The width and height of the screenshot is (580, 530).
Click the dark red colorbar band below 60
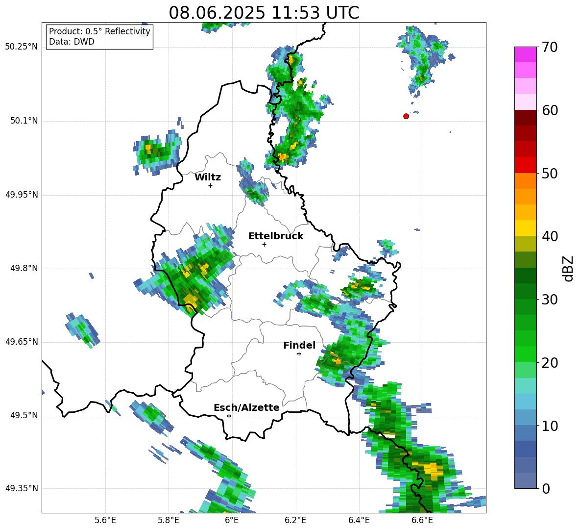point(525,118)
